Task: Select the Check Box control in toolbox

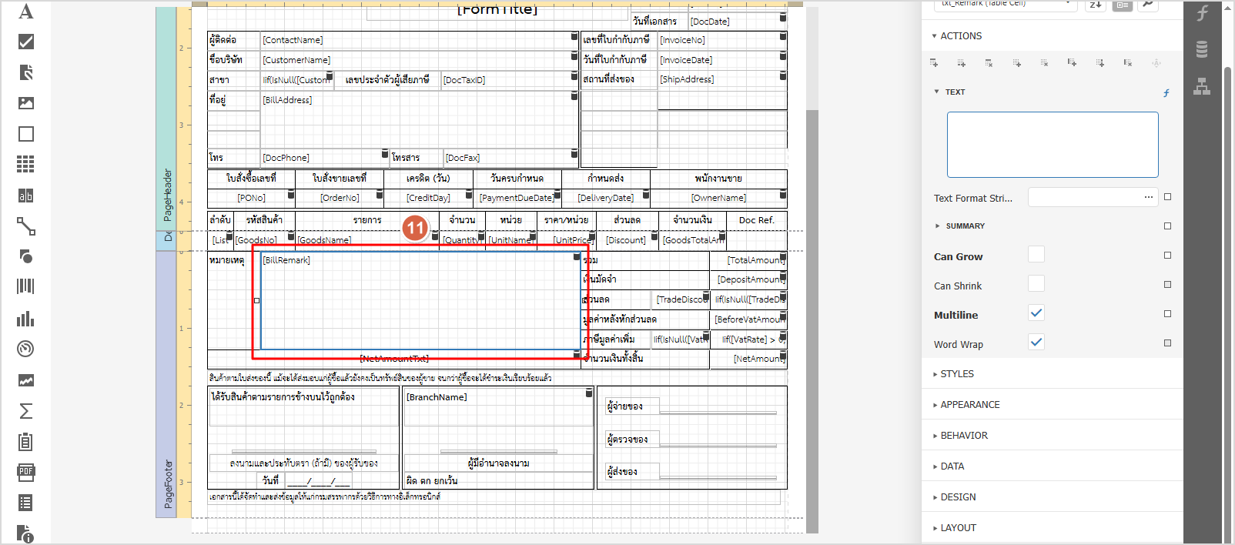Action: click(x=26, y=42)
